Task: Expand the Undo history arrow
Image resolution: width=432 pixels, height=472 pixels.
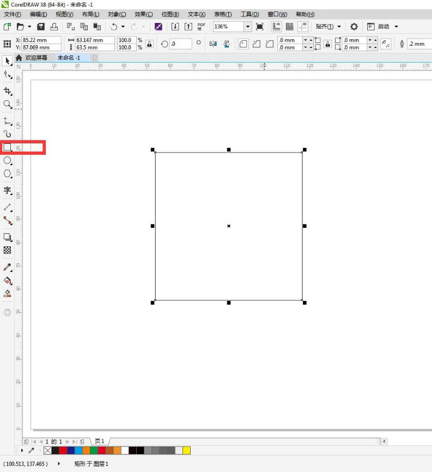Action: (x=123, y=27)
